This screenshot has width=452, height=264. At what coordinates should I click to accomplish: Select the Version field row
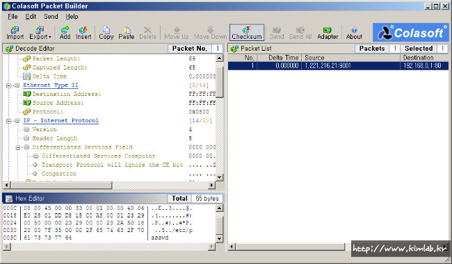coord(45,129)
